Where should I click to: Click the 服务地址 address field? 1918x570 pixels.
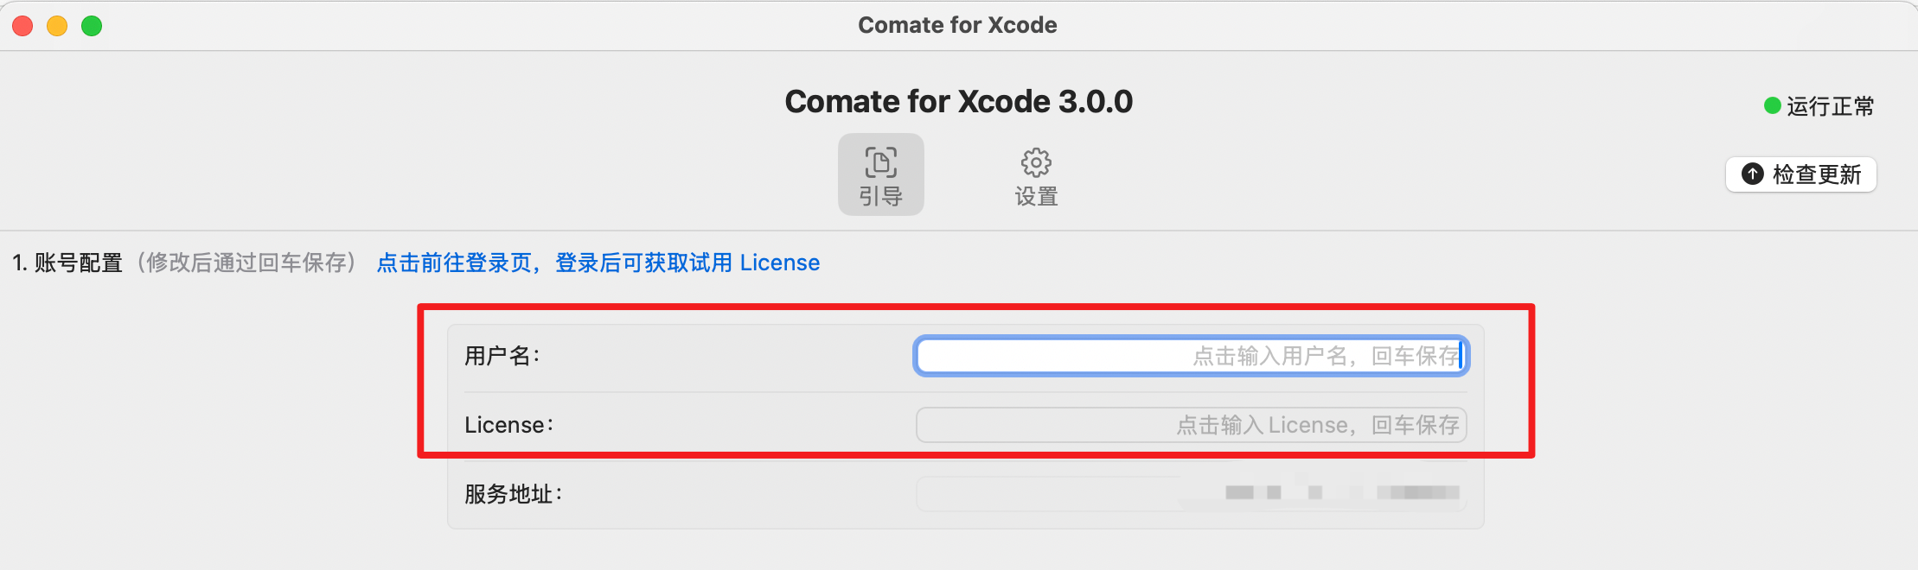click(x=1192, y=494)
